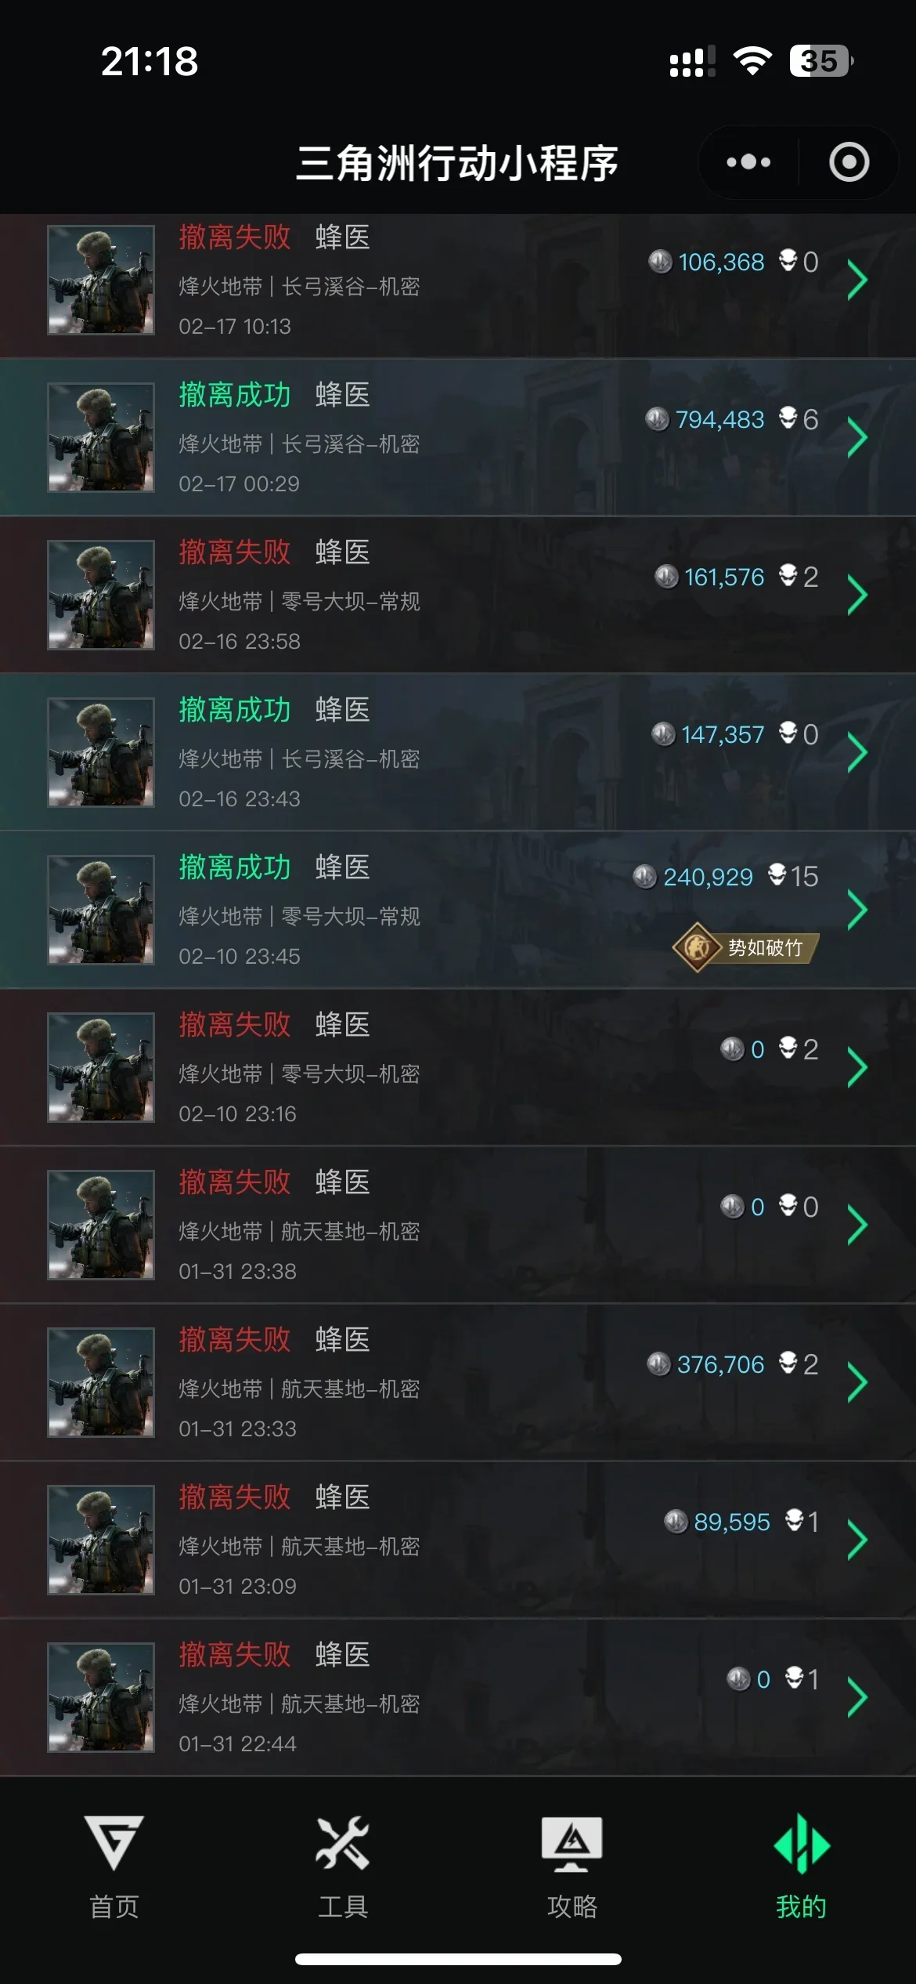Tap the coin icon beside 794,483

[x=657, y=419]
